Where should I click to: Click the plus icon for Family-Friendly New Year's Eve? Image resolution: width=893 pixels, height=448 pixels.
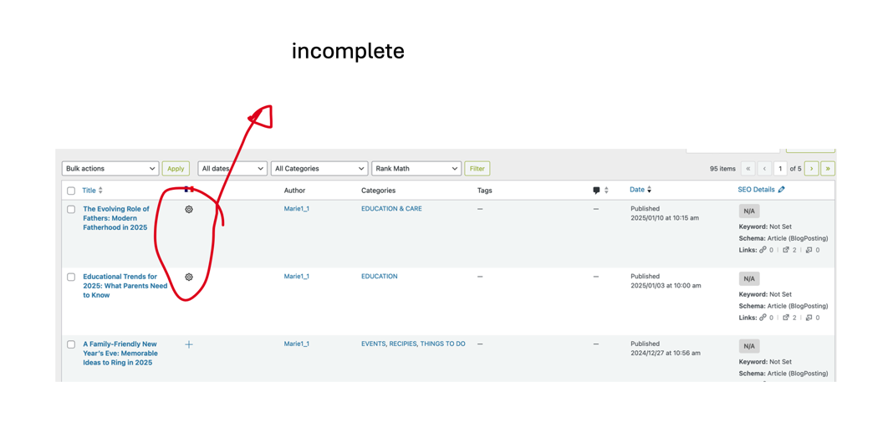pyautogui.click(x=189, y=344)
